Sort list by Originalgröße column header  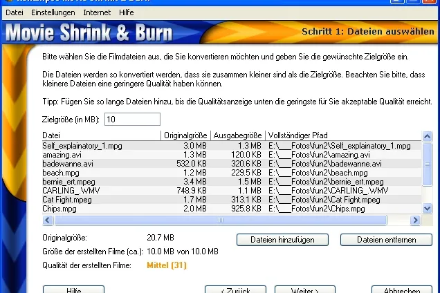pos(186,135)
